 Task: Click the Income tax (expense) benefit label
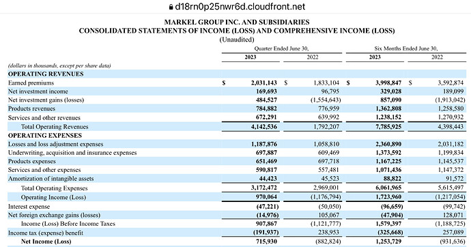(45, 233)
